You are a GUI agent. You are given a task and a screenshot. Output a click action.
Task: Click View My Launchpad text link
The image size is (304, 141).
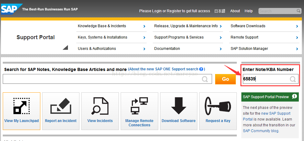pyautogui.click(x=21, y=121)
